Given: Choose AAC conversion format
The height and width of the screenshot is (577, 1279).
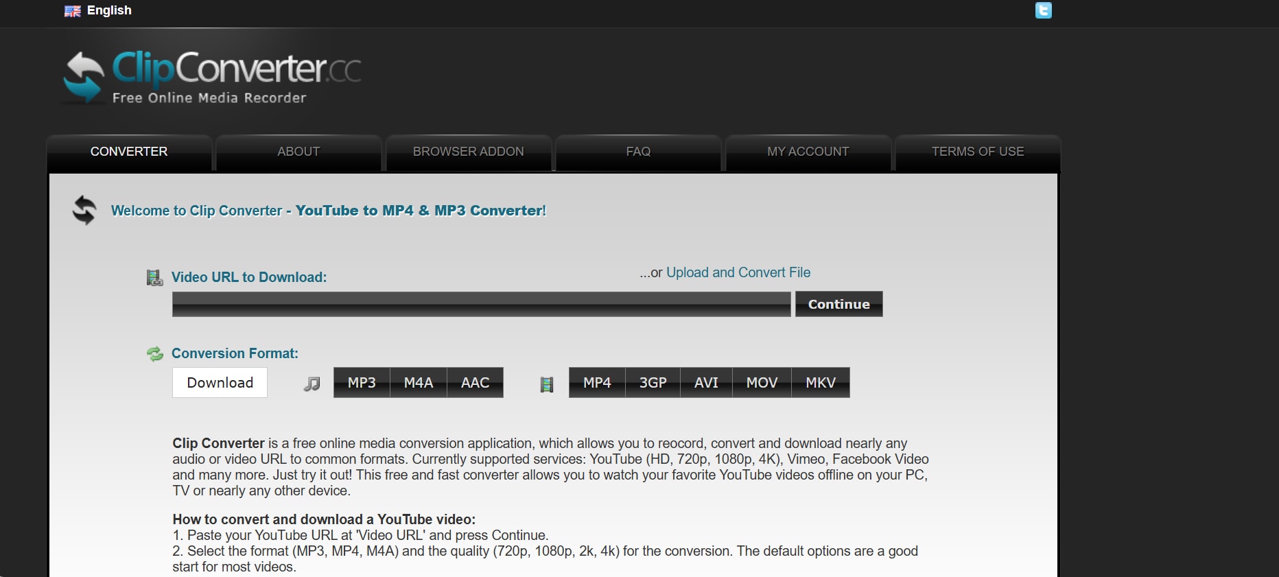Looking at the screenshot, I should coord(476,383).
